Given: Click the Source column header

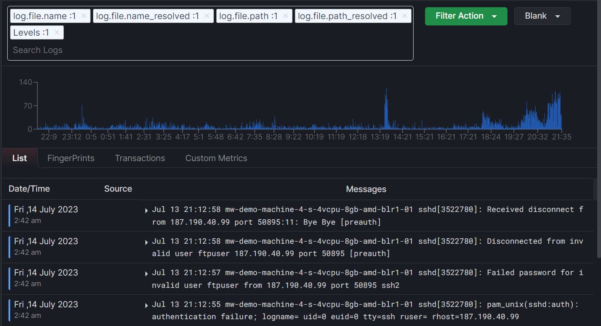Looking at the screenshot, I should (118, 189).
